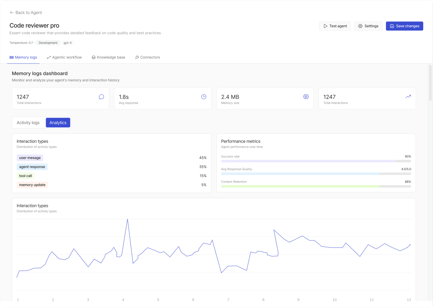Open the Knowledge base tab
This screenshot has height=308, width=433.
point(109,57)
